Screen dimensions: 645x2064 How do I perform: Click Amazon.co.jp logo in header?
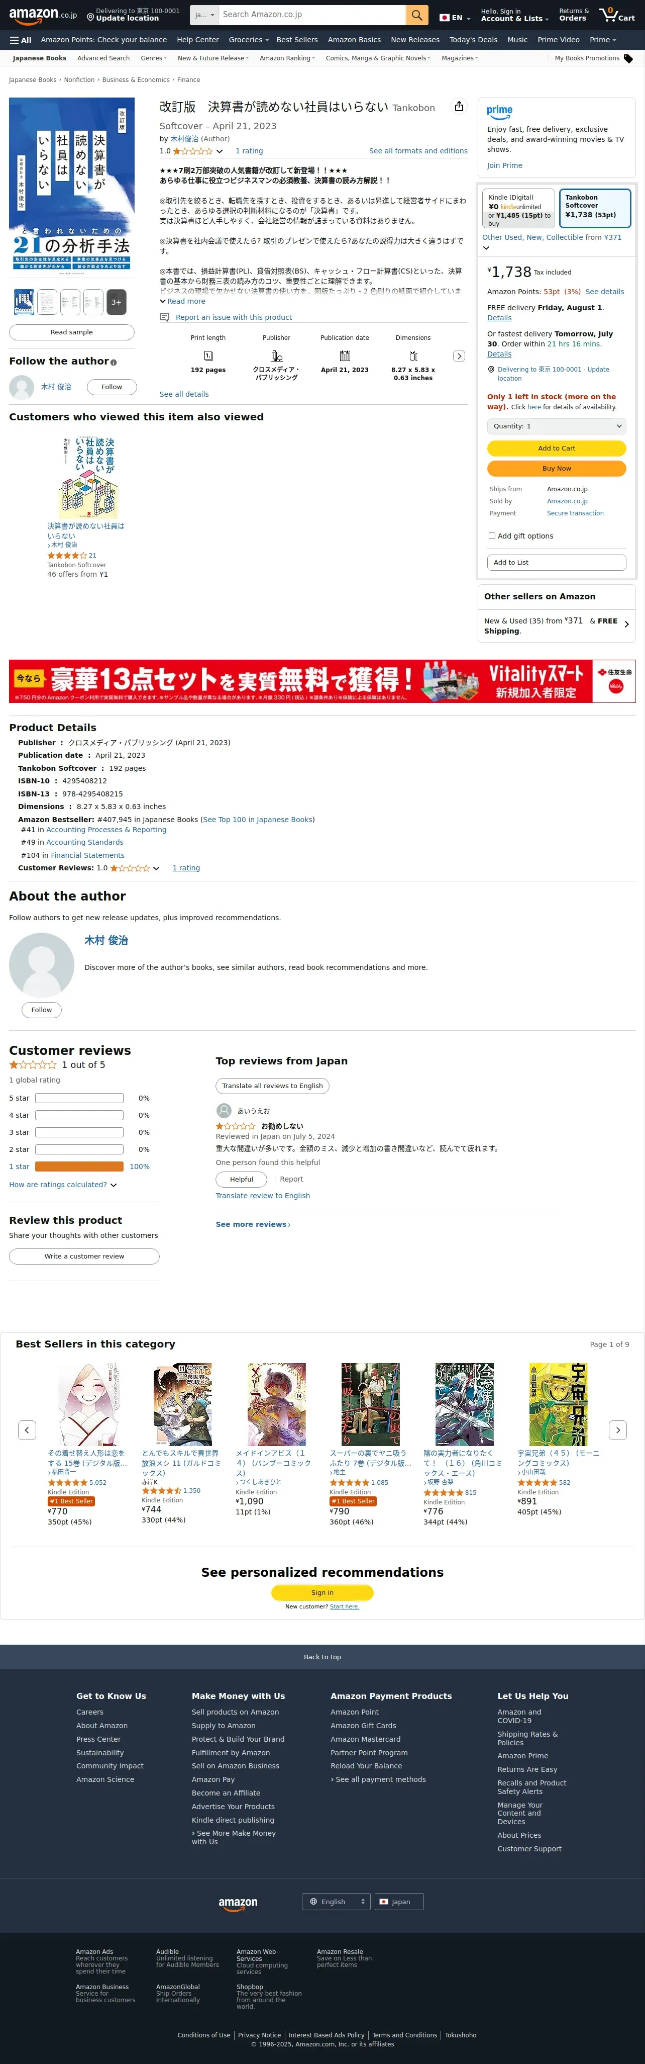coord(43,15)
